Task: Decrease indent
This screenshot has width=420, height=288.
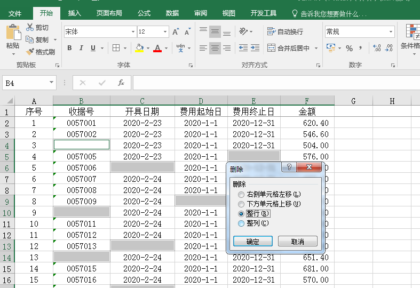Action: pos(243,48)
